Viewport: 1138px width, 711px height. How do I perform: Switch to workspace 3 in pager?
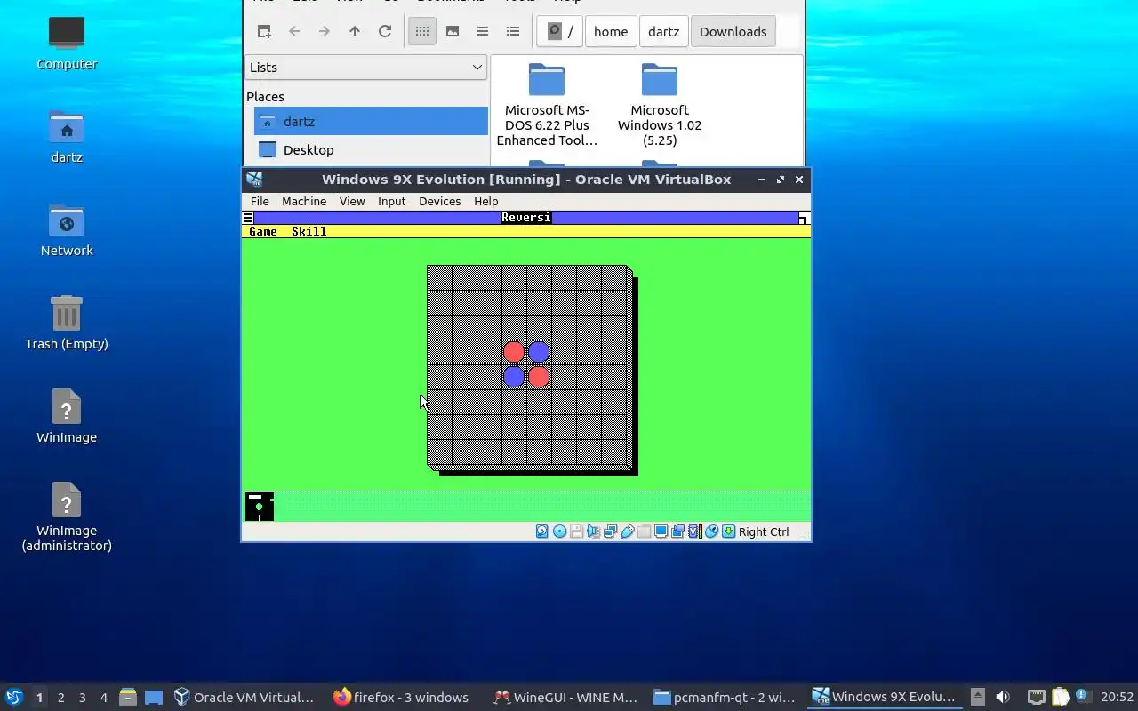pyautogui.click(x=82, y=698)
